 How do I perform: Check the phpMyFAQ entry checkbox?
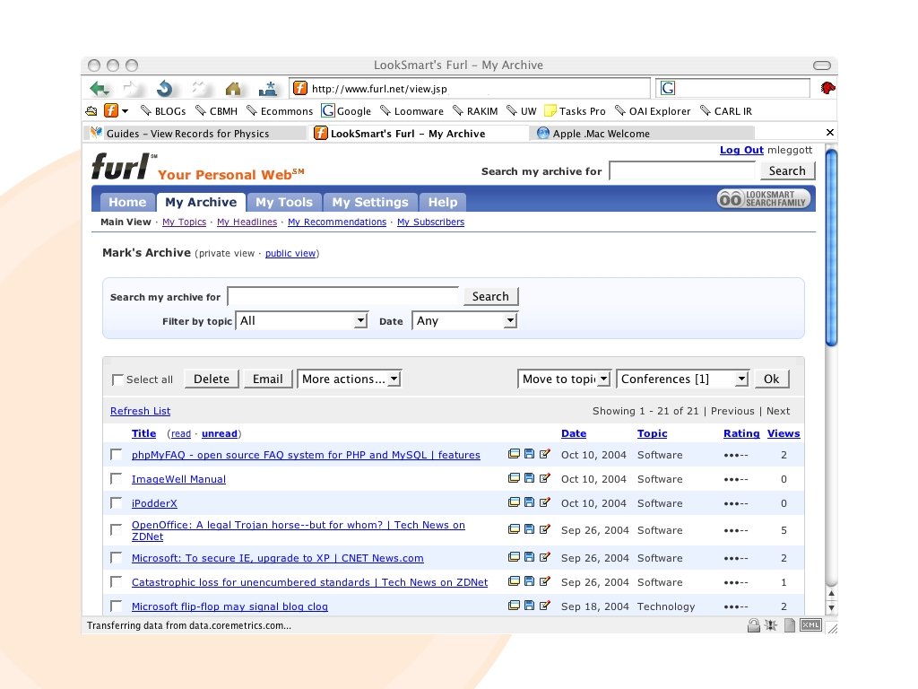point(117,455)
